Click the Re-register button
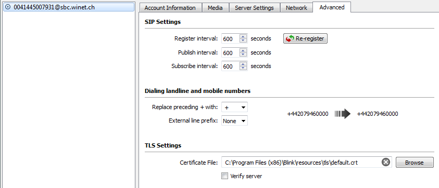Image resolution: width=439 pixels, height=188 pixels. point(305,38)
